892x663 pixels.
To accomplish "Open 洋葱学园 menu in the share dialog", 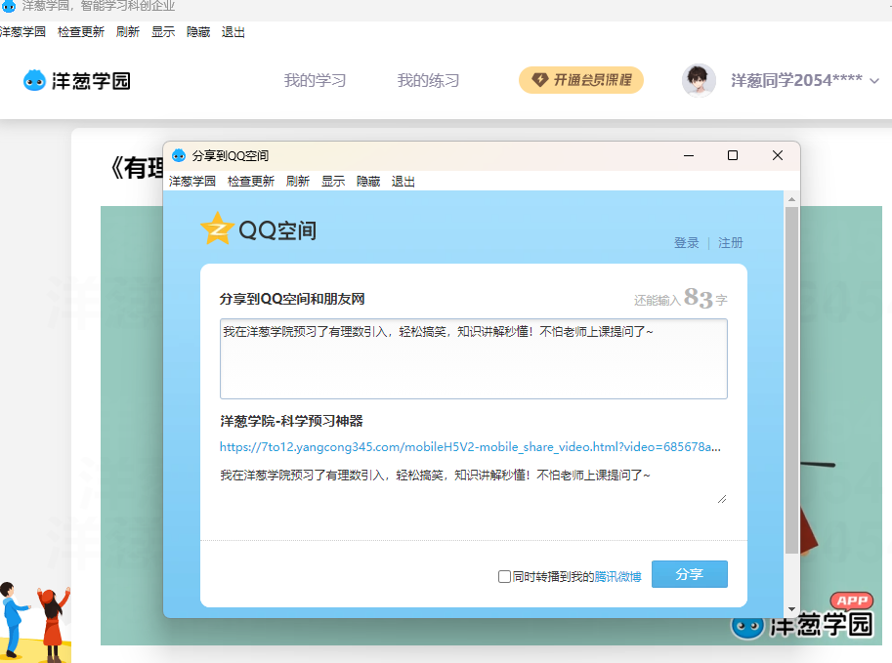I will (x=192, y=182).
